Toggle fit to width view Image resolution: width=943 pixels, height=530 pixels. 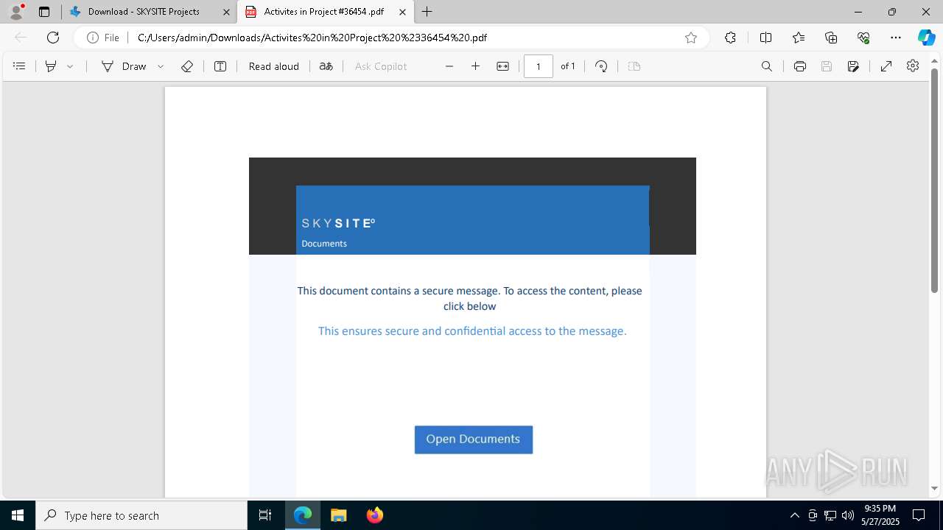[503, 66]
